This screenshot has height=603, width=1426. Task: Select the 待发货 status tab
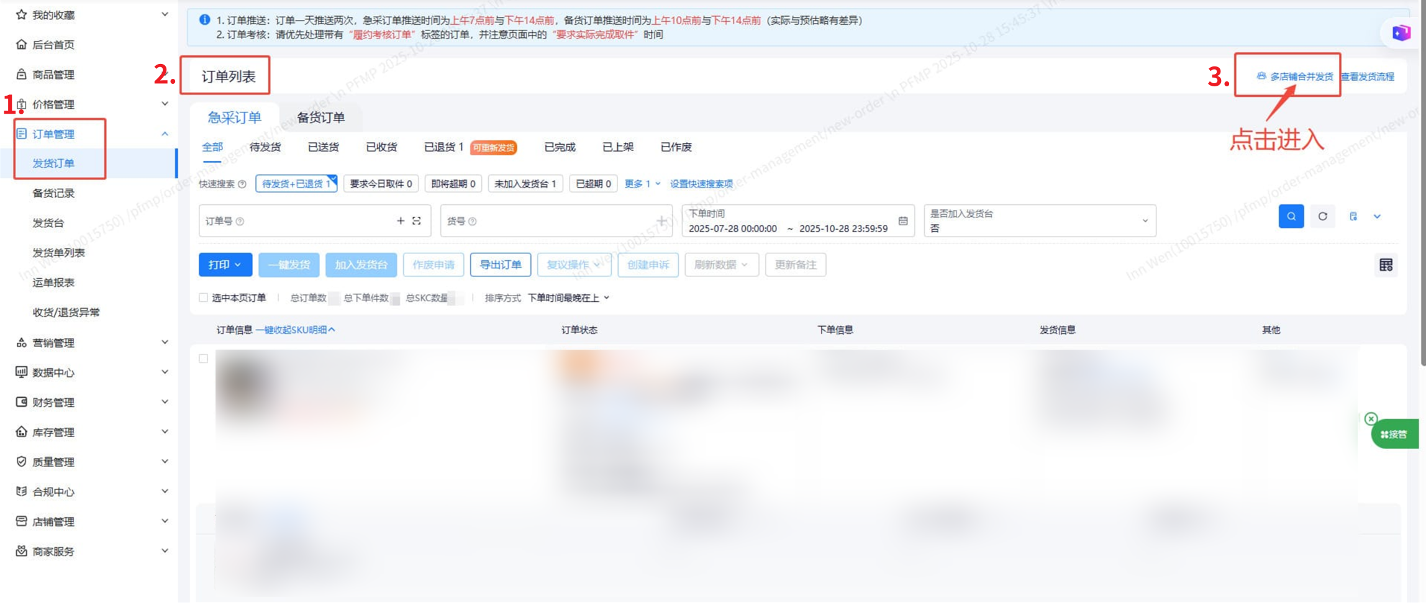[265, 147]
